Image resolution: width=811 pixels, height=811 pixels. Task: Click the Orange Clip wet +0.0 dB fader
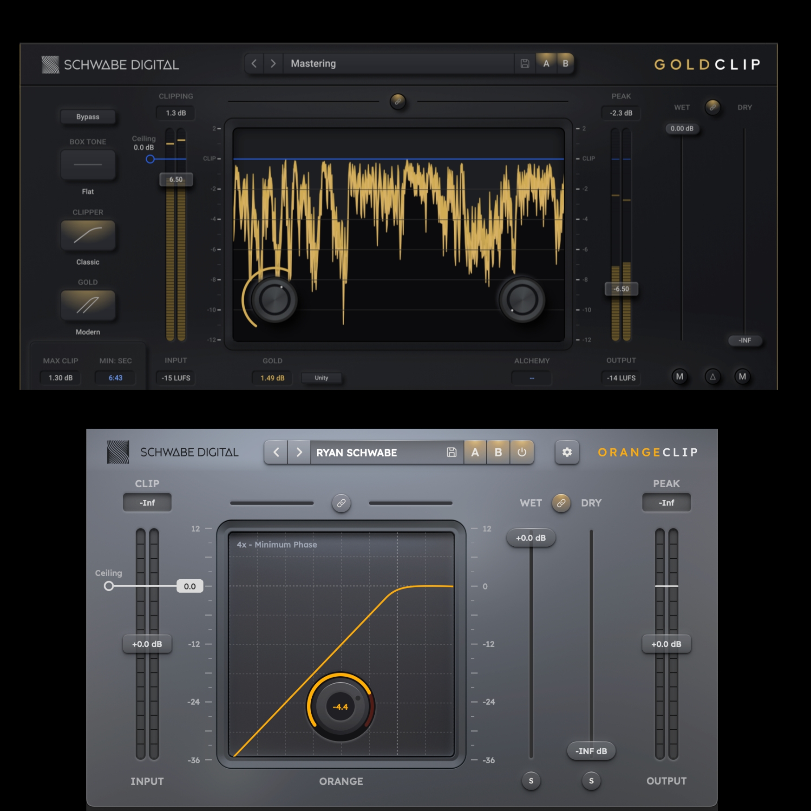tap(531, 538)
